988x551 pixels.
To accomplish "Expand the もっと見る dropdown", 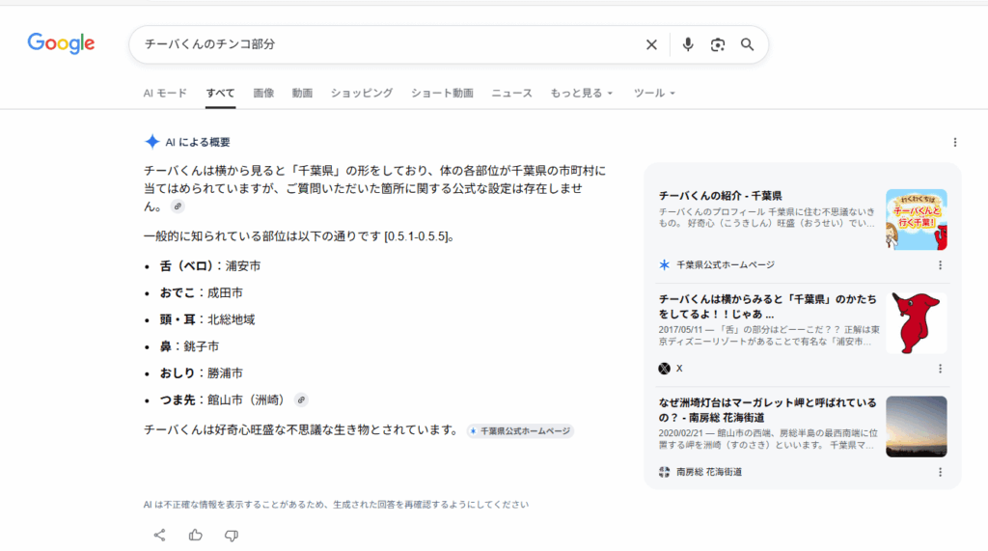I will point(581,94).
